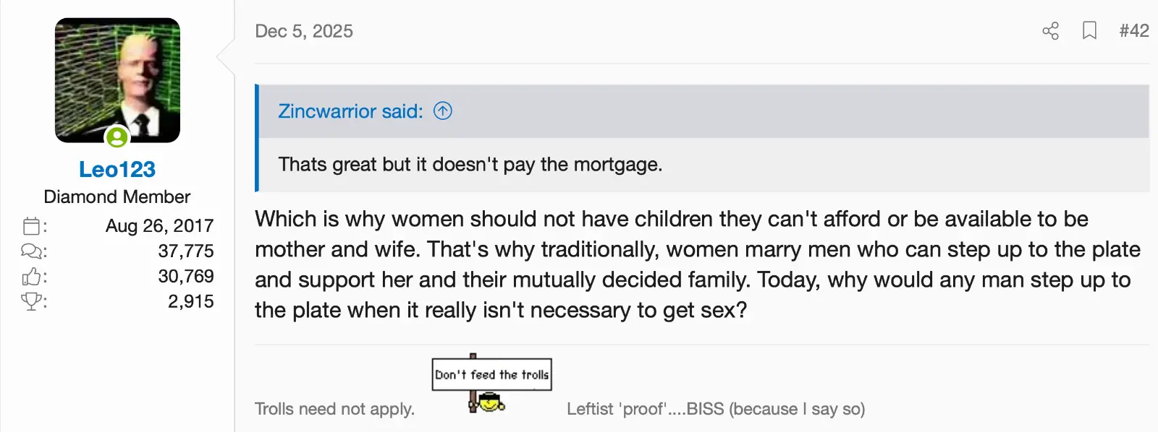Click the Diamond Member user title

[117, 196]
